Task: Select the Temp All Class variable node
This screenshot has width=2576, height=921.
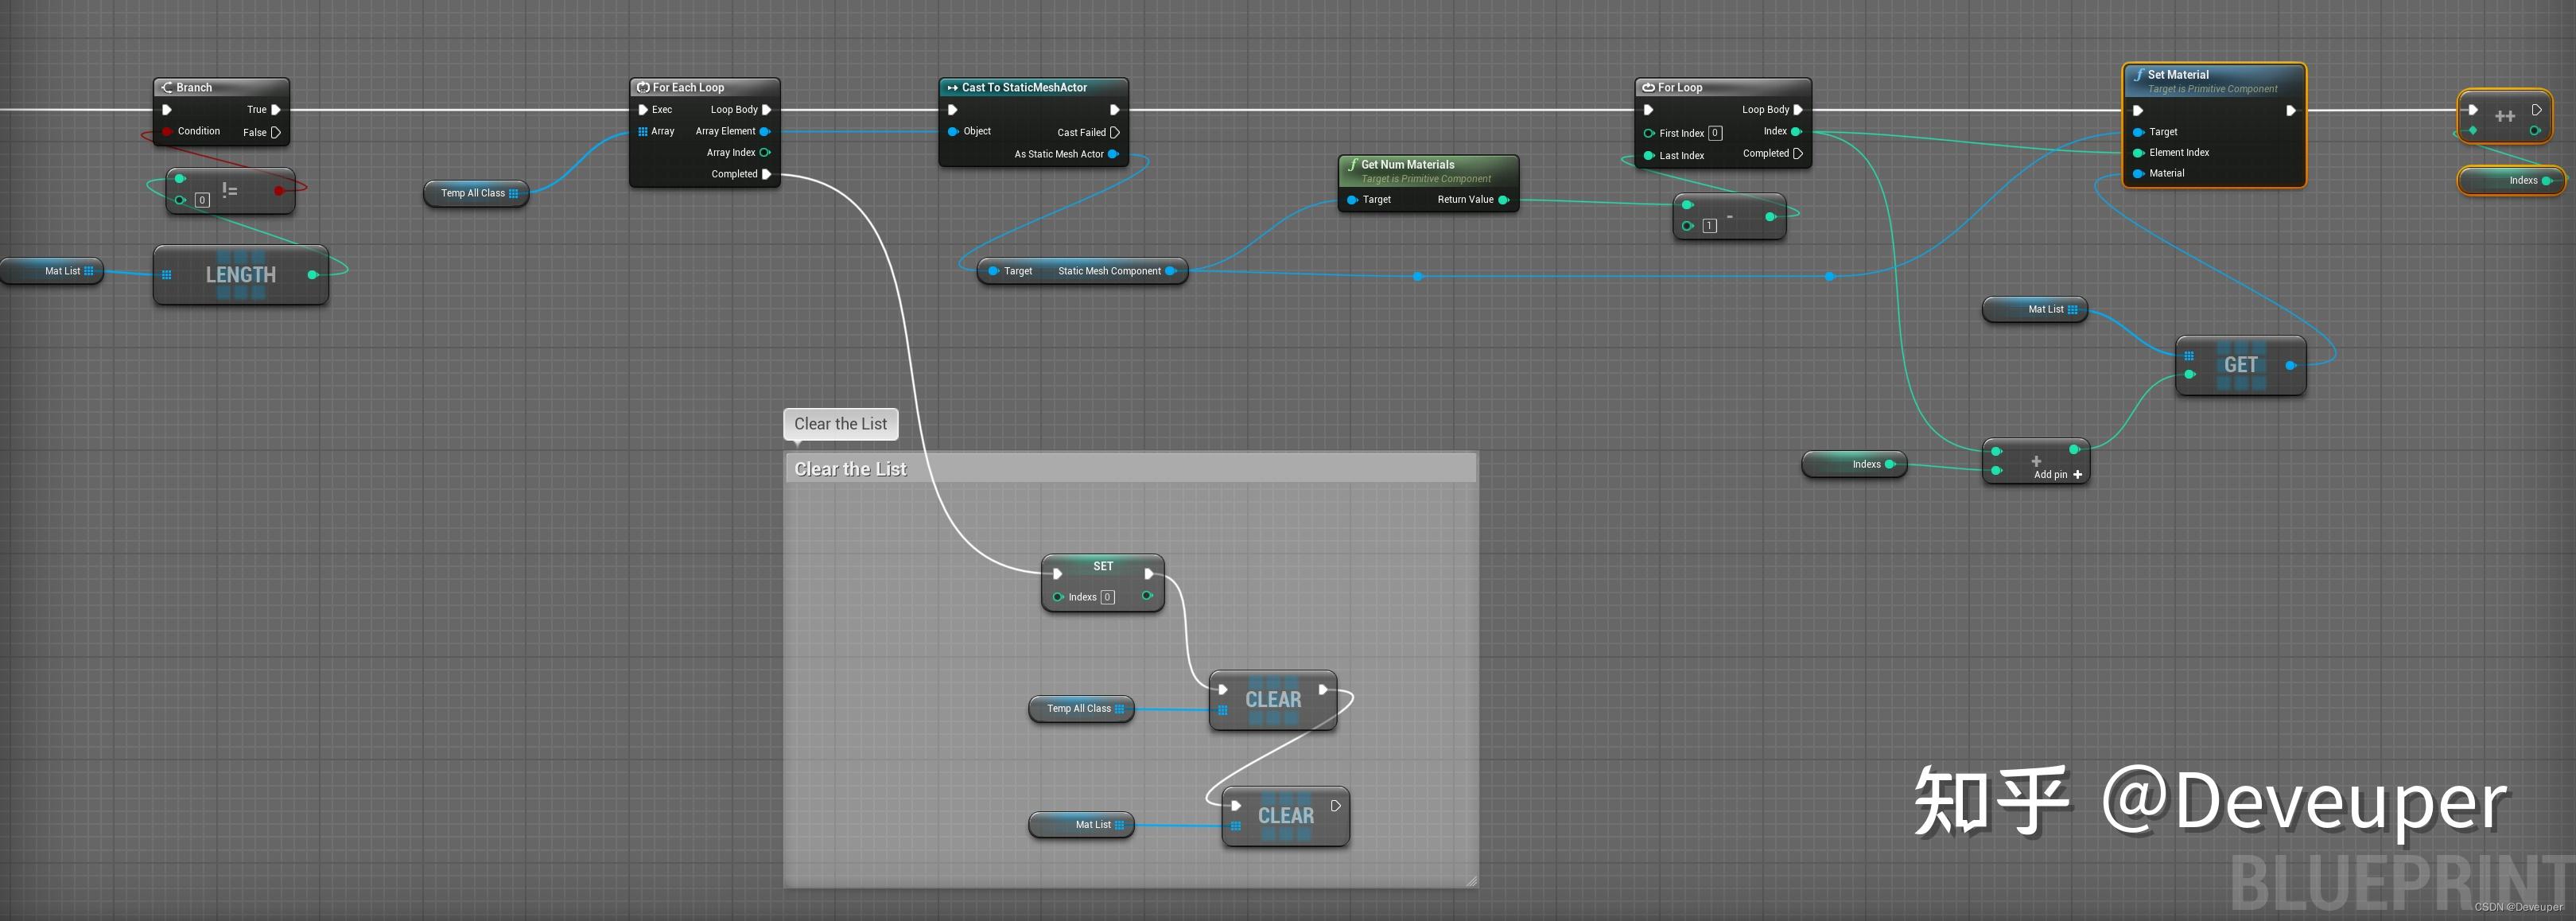Action: tap(475, 193)
